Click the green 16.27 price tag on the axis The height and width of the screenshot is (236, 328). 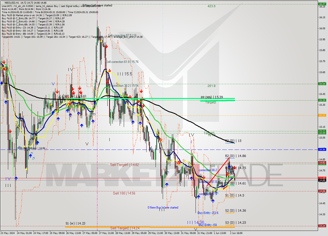tap(322, 4)
